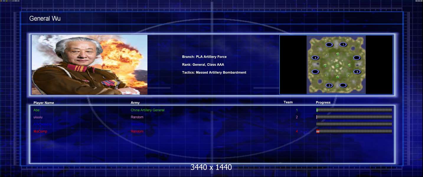Select empty start slot beside position 1

pos(329,45)
